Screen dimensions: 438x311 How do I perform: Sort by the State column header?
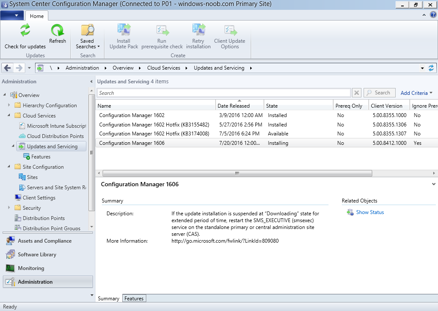coord(299,105)
